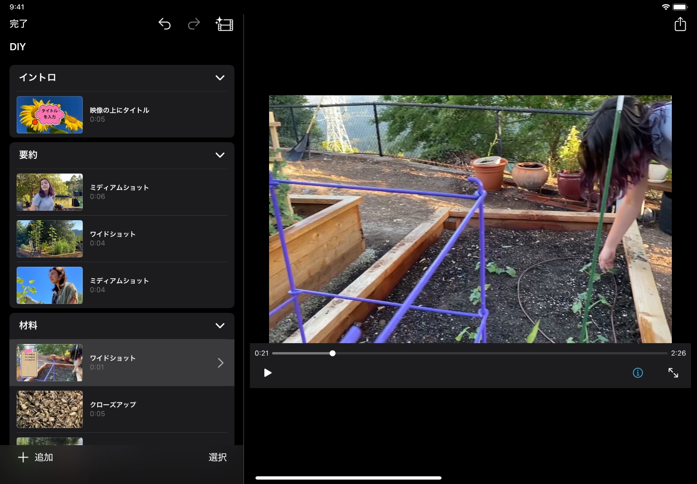Expand the video to fullscreen
Screen dimensions: 697x484
click(673, 373)
